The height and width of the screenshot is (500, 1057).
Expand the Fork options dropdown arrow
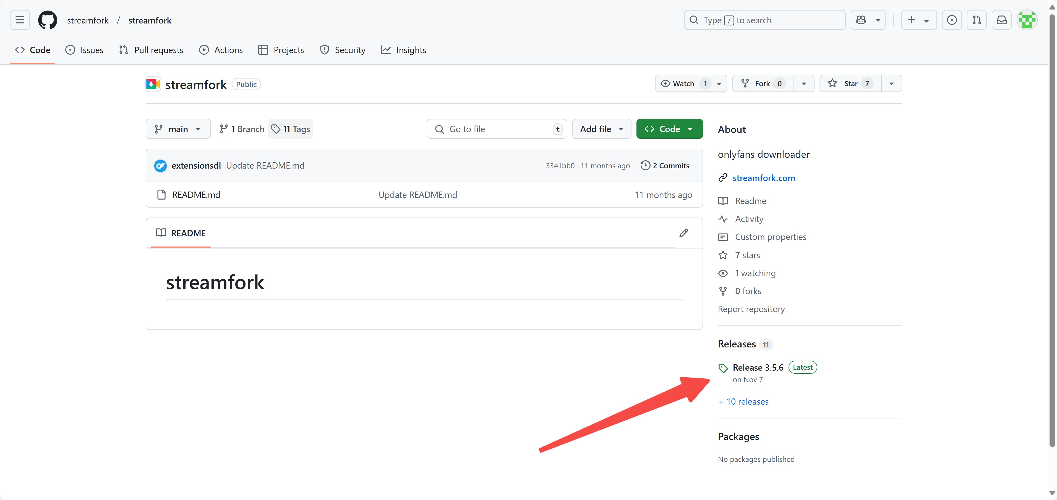tap(804, 84)
